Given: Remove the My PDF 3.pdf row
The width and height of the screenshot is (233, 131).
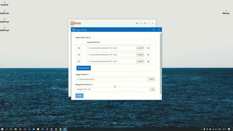Looking at the screenshot, I should pos(148,61).
